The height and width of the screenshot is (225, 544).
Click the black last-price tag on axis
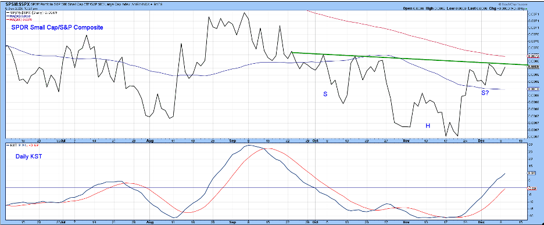coord(532,67)
